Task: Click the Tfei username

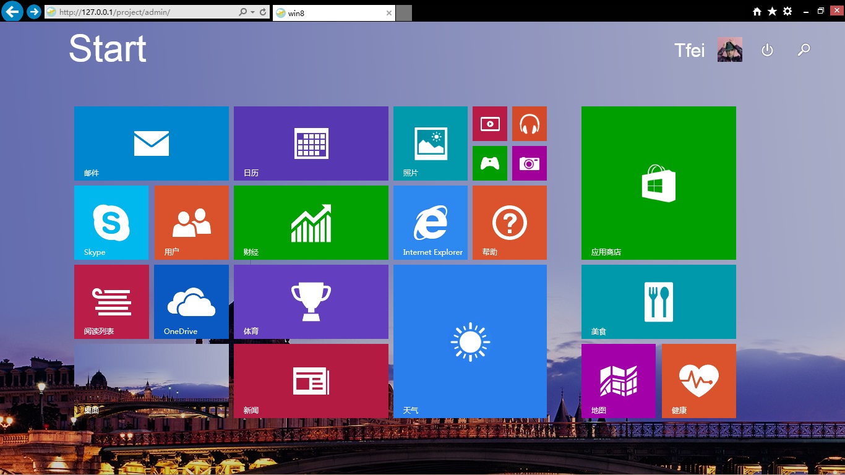Action: (690, 50)
